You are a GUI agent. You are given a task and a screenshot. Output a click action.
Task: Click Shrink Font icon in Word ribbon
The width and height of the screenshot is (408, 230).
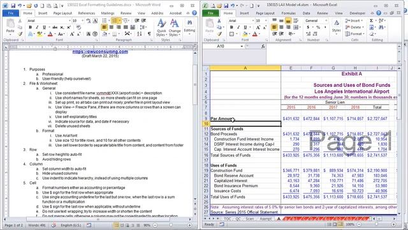[x=78, y=34]
